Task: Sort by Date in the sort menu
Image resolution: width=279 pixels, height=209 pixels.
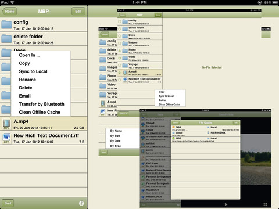Action: pos(115,141)
